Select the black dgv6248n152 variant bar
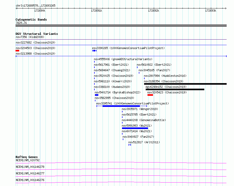The image size is (234, 186). [175, 89]
